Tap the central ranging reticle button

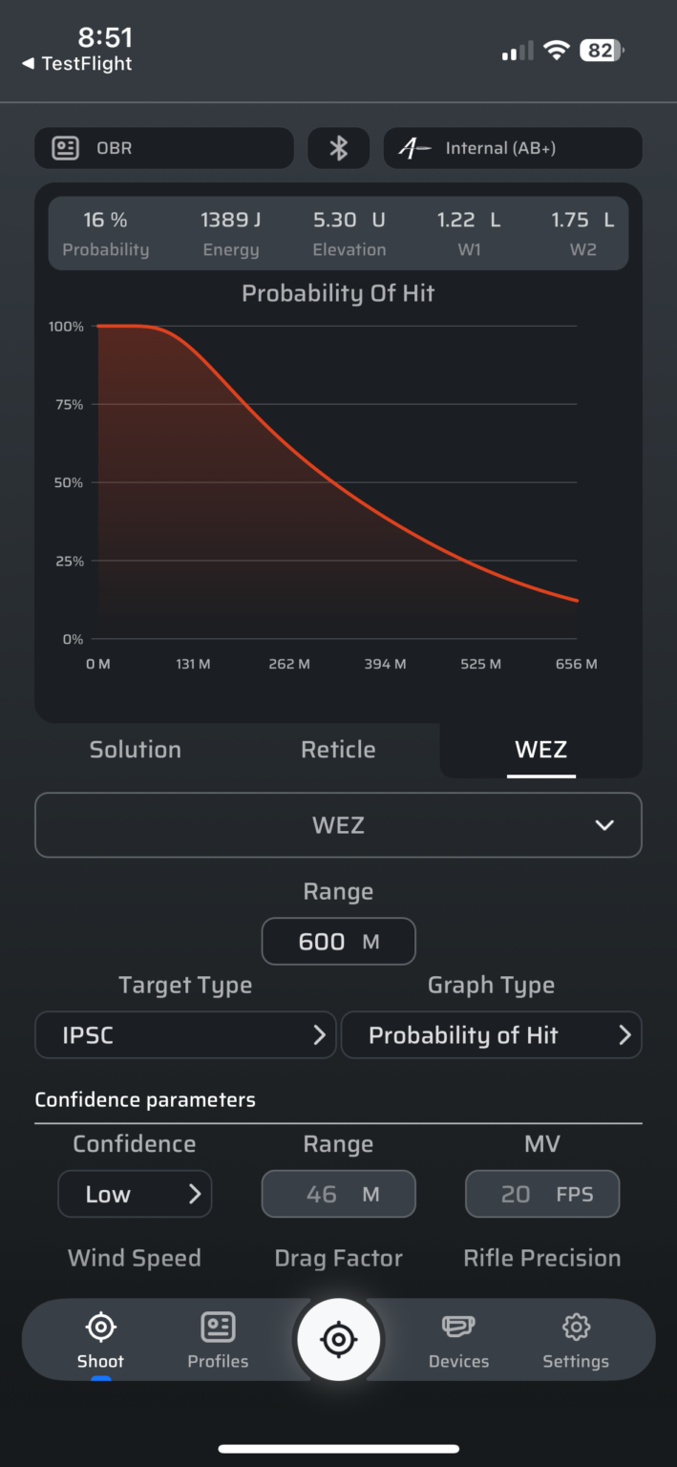338,1340
